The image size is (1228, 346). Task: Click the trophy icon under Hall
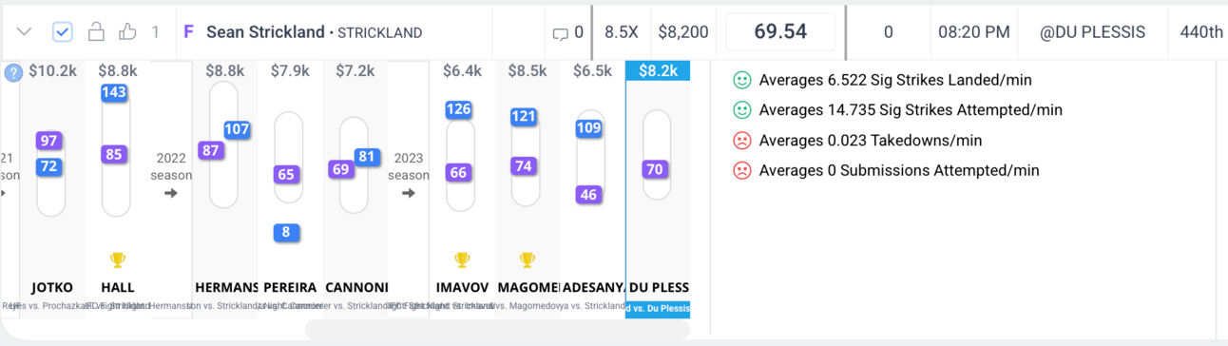click(x=118, y=259)
